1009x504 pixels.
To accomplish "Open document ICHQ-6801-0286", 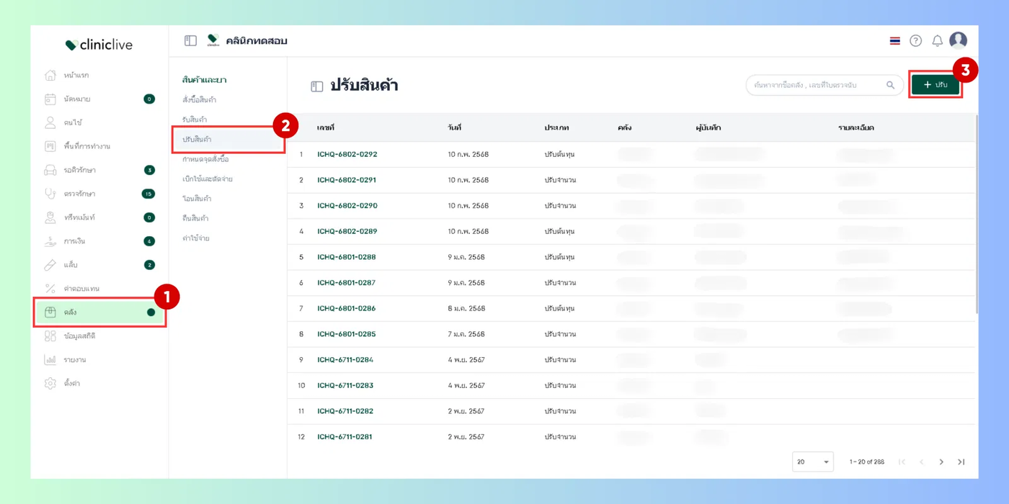I will [347, 309].
